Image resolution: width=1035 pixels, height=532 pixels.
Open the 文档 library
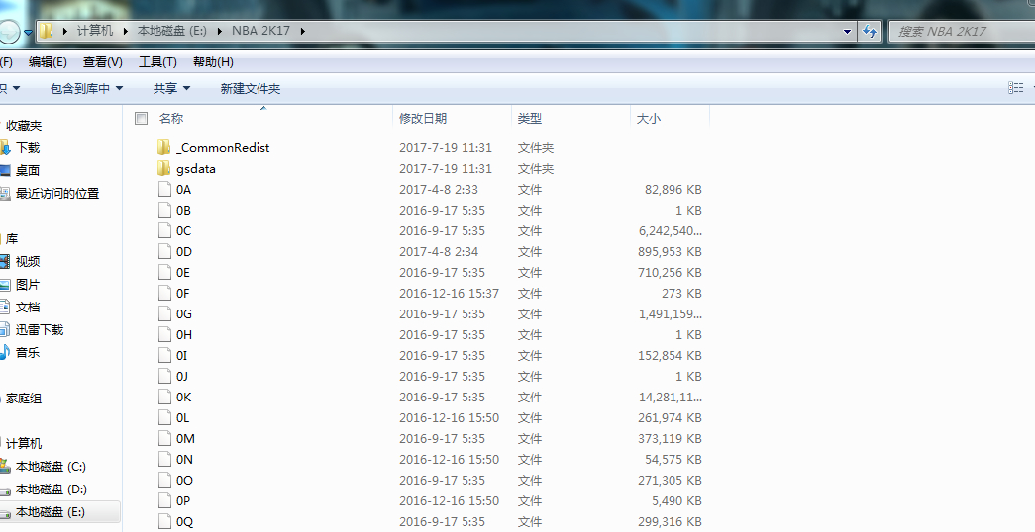[28, 308]
